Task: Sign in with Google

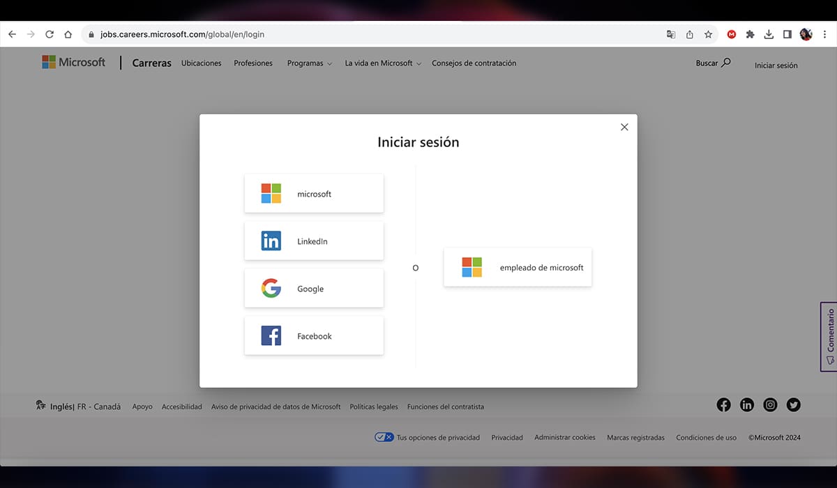Action: pyautogui.click(x=314, y=288)
